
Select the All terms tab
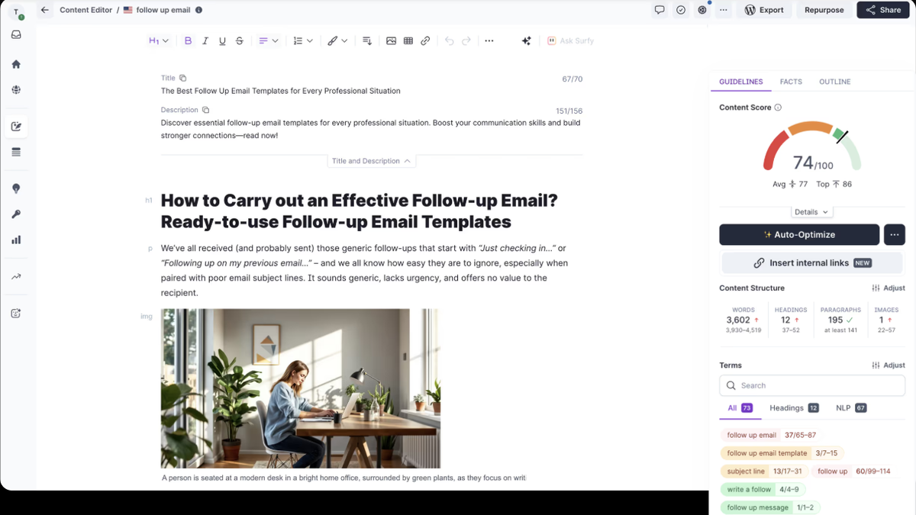coord(740,408)
